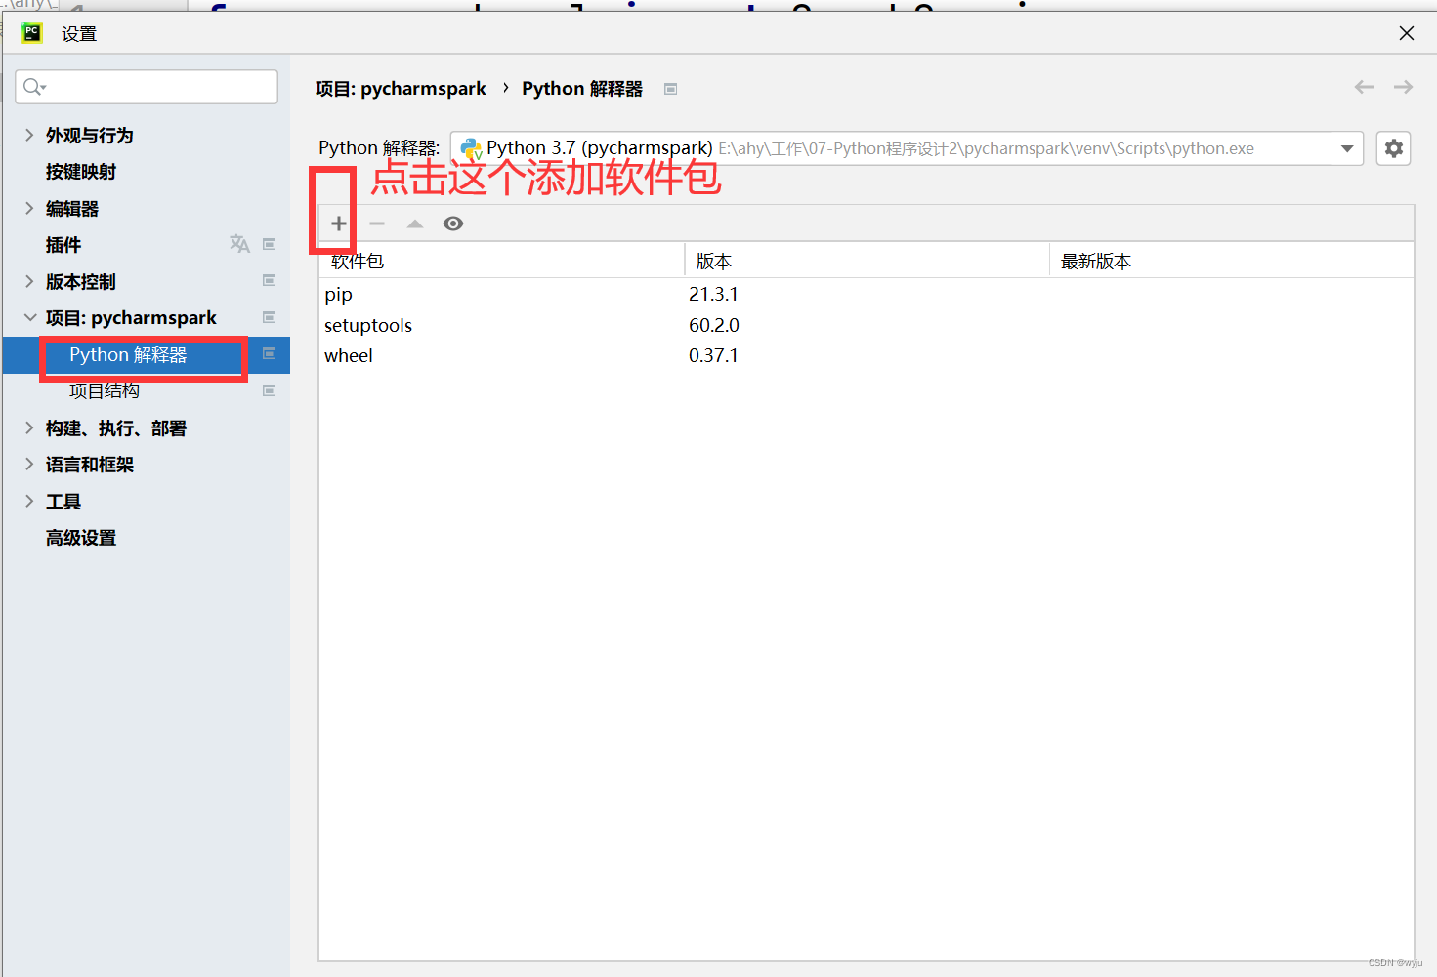Navigate back with left arrow
Viewport: 1437px width, 977px height.
coord(1364,87)
